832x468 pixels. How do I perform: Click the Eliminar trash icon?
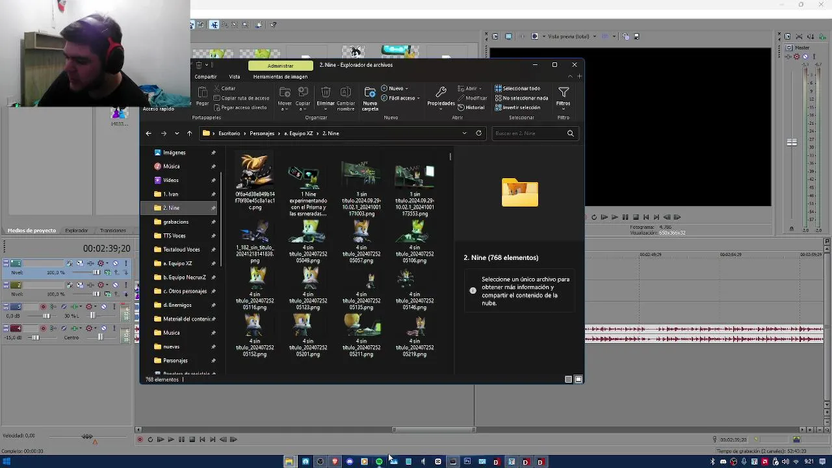click(x=326, y=92)
